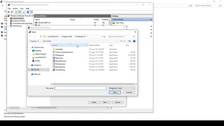Click Control Panel search magnifier icon
The width and height of the screenshot is (224, 126).
(x=220, y=6)
